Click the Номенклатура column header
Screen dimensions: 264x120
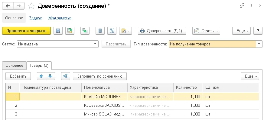(x=105, y=87)
